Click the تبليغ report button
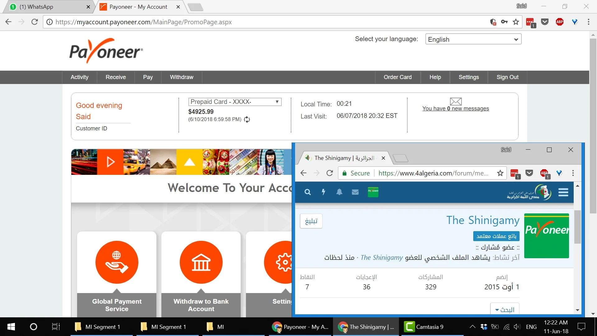The width and height of the screenshot is (597, 336). [311, 221]
